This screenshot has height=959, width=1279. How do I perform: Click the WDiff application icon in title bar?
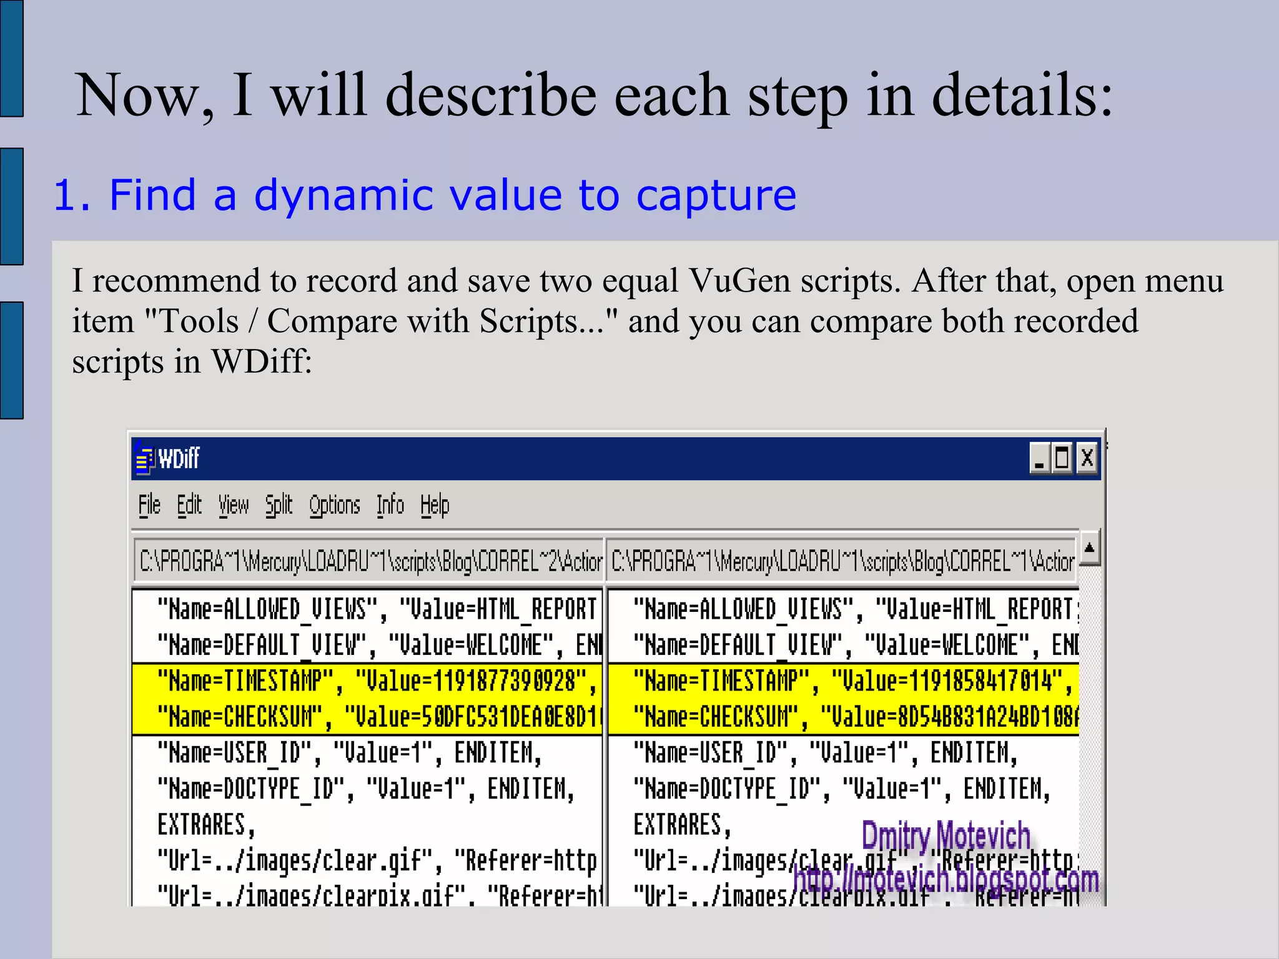pyautogui.click(x=144, y=459)
